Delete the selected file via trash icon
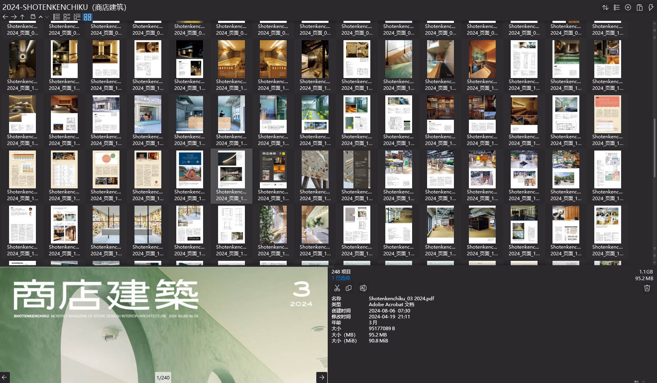 pyautogui.click(x=646, y=288)
